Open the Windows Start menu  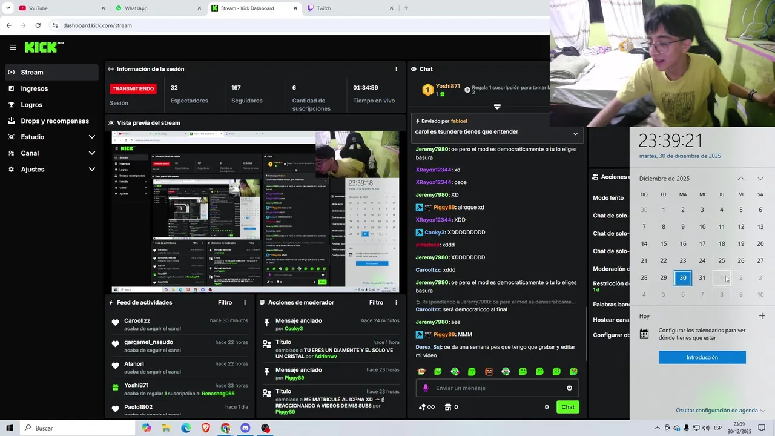click(x=10, y=428)
